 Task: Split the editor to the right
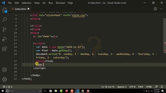155,9
